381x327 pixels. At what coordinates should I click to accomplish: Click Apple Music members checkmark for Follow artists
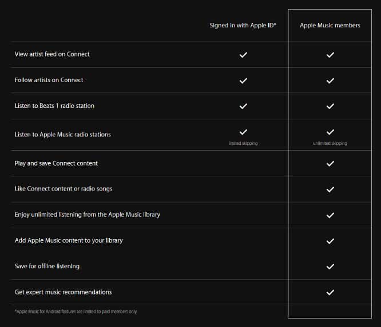click(x=330, y=80)
